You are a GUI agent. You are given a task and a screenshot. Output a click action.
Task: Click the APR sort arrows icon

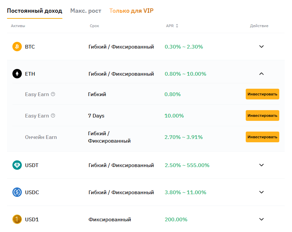pos(177,26)
